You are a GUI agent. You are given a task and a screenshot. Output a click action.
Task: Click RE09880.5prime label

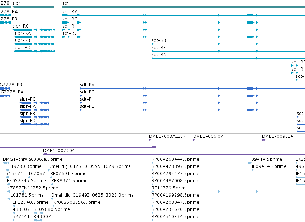[x=52, y=209]
